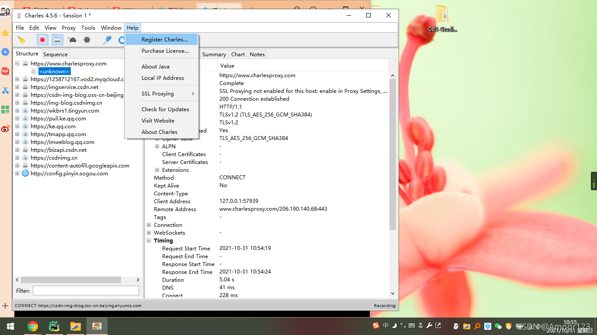The width and height of the screenshot is (597, 335).
Task: Open the SSL Proxying submenu
Action: coord(162,93)
